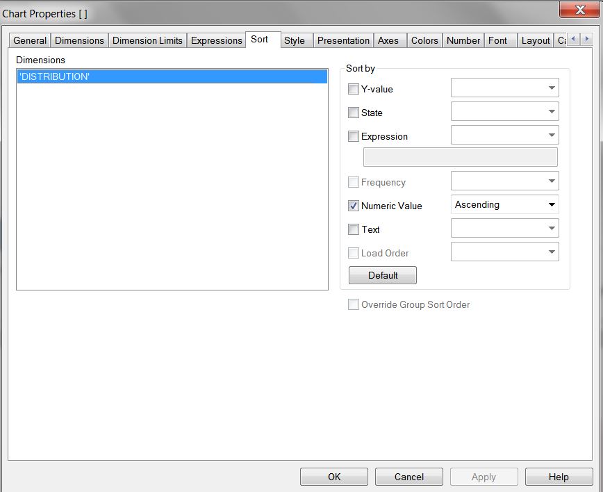Apply the chart property changes

pos(484,477)
